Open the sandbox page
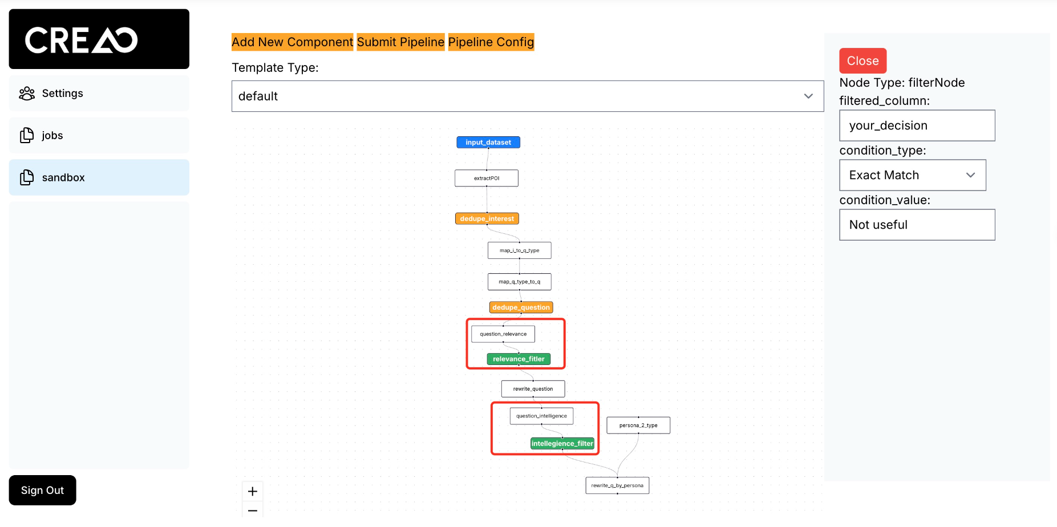1057x527 pixels. click(x=99, y=177)
